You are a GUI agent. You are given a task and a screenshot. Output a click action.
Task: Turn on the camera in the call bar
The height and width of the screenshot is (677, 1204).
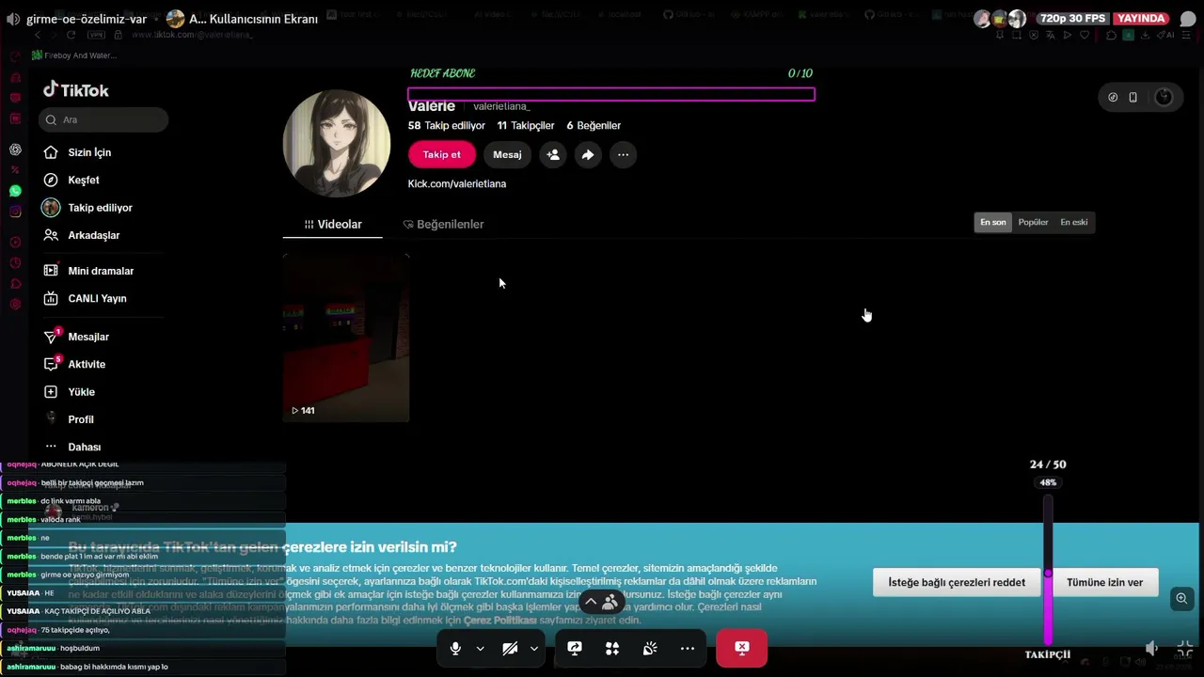[510, 649]
